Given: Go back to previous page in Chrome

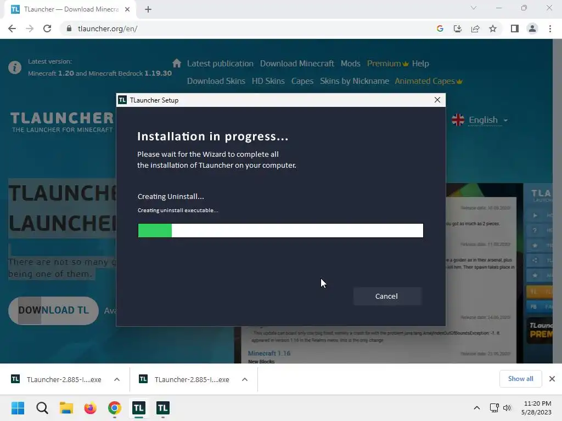Looking at the screenshot, I should tap(12, 29).
